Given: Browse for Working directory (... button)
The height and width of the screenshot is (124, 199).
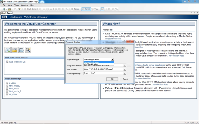Looking at the screenshot, I should tap(129, 73).
